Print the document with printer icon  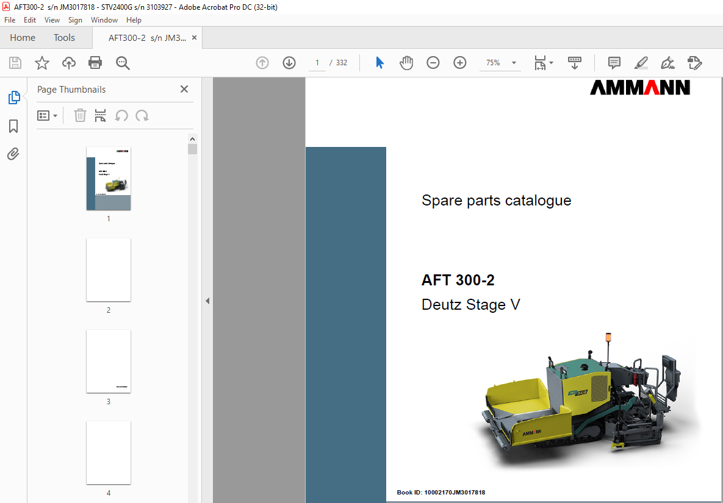click(95, 63)
